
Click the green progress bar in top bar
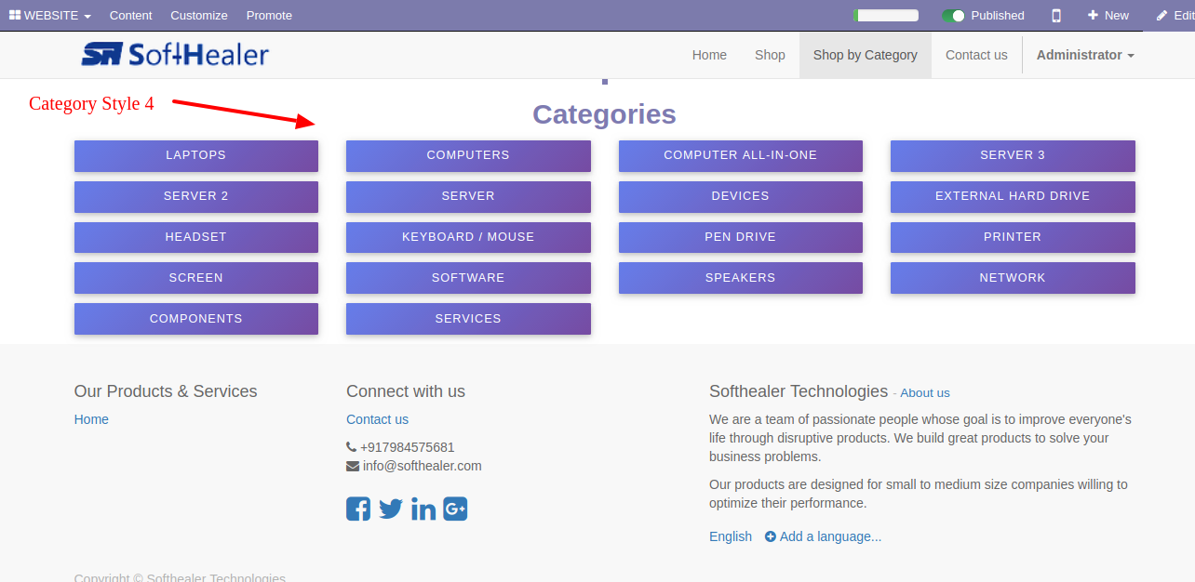[886, 15]
